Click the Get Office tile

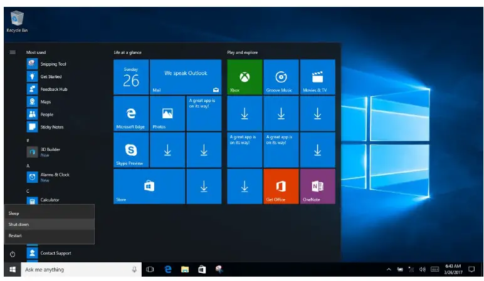click(281, 186)
